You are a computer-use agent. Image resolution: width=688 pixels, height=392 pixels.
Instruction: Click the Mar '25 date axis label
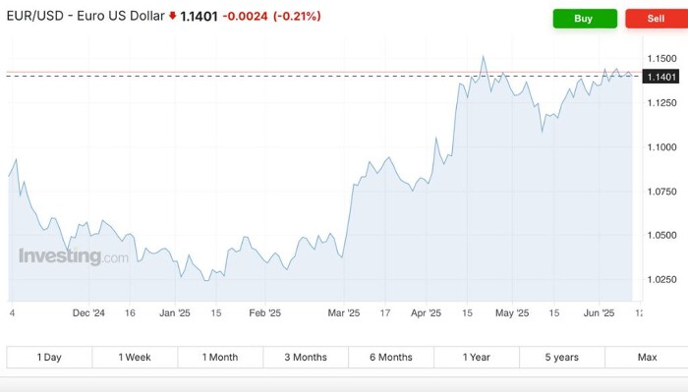pos(344,313)
